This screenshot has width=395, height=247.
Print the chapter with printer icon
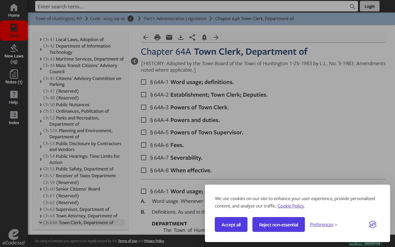pos(157,37)
